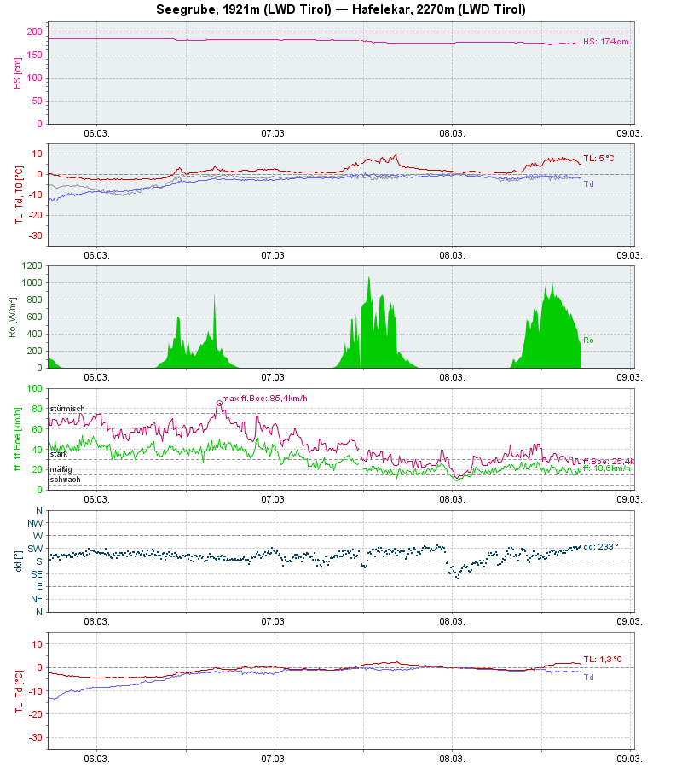Click '07.03.' date under the radiation chart
This screenshot has width=682, height=768.
274,378
